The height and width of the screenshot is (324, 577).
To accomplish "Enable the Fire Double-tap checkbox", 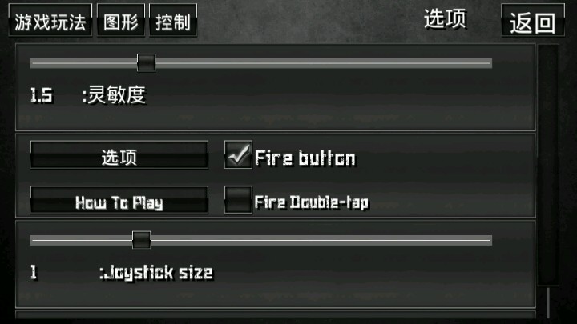I will pos(238,200).
